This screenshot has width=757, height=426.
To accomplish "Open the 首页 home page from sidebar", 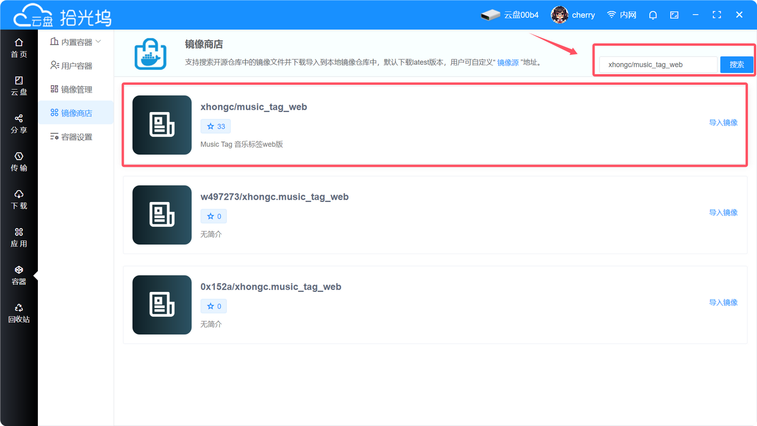I will [19, 47].
